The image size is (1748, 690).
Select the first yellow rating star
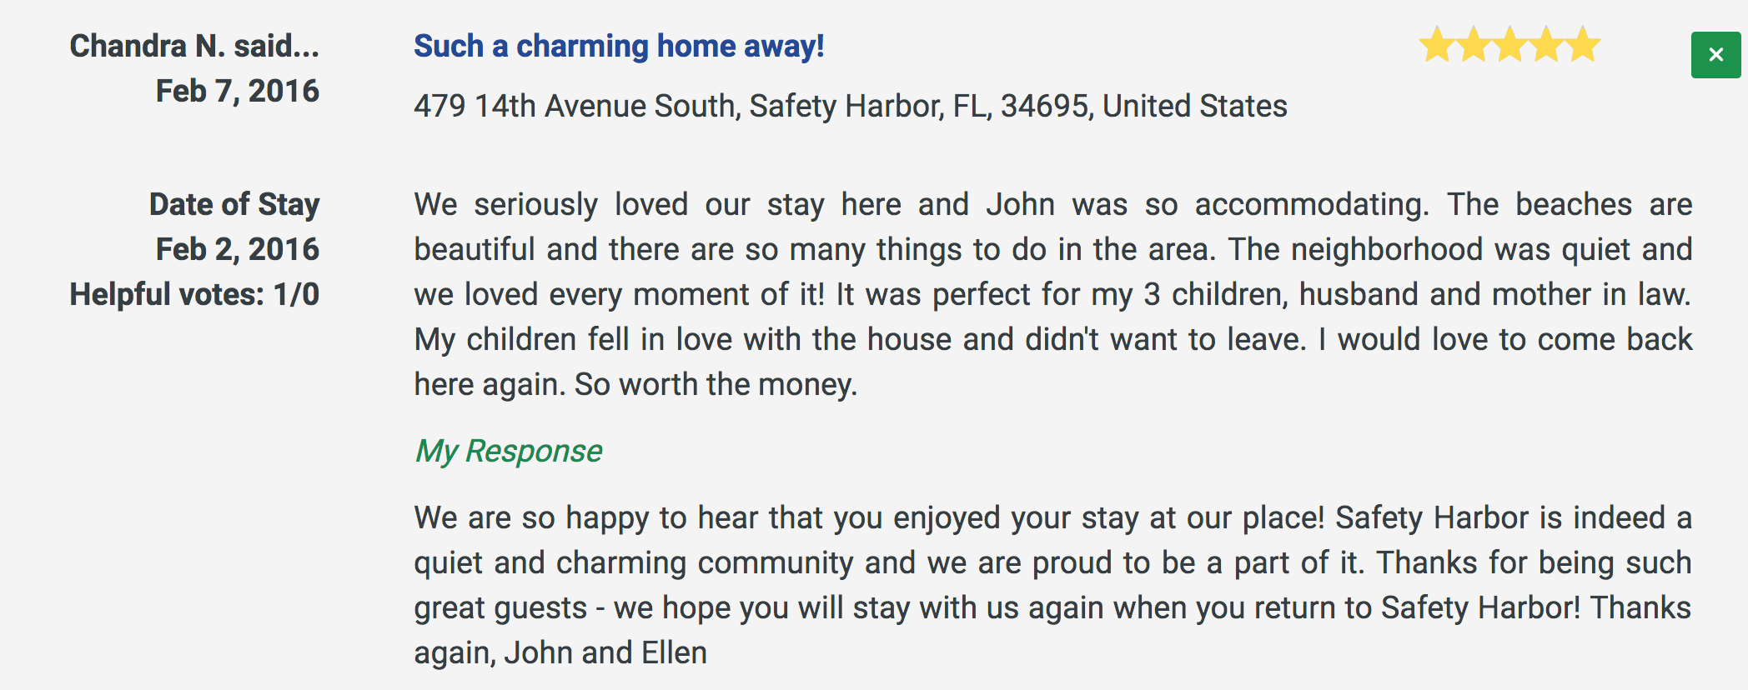1437,45
